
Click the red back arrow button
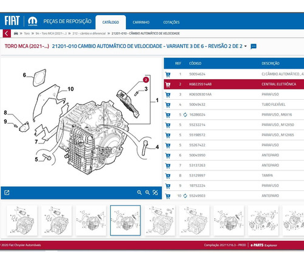point(7,33)
